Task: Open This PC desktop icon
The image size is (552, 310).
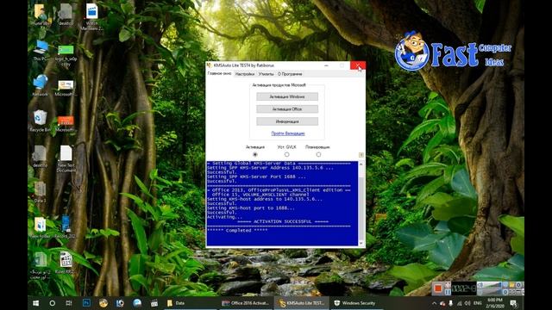Action: [41, 51]
